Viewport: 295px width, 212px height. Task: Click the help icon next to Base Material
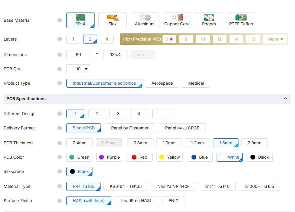[x=60, y=20]
